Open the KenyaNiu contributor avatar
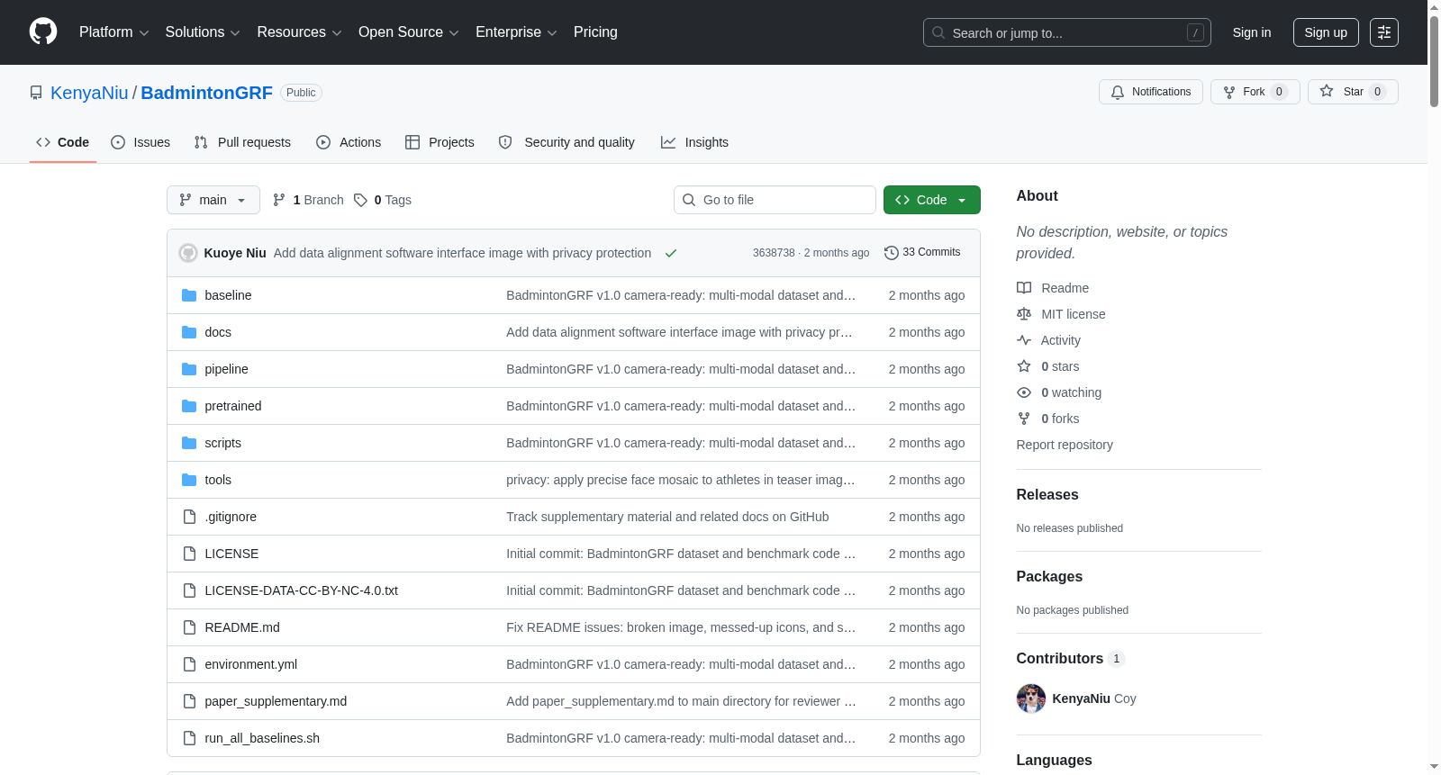 coord(1031,698)
